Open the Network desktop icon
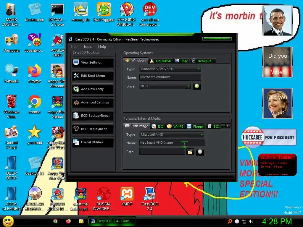Screen dimensions: 303x227 (x=12, y=74)
